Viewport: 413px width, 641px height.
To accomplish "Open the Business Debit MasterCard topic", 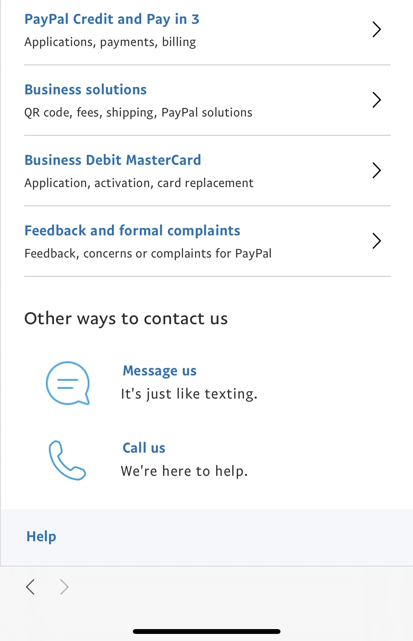I will [x=113, y=160].
